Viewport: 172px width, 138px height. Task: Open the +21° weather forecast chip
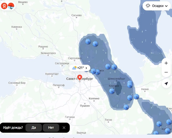[x=80, y=68]
